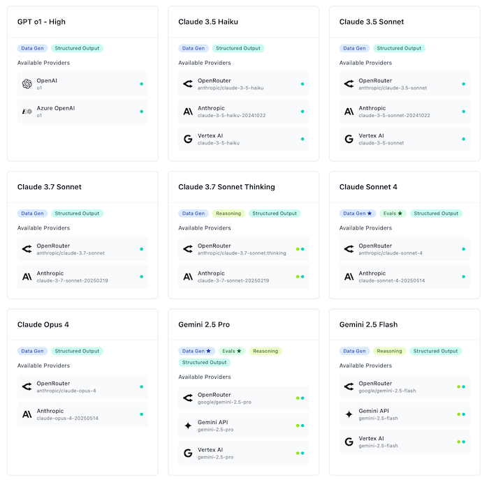The width and height of the screenshot is (489, 482).
Task: Click the Azure OpenAI provider icon
Action: point(27,111)
